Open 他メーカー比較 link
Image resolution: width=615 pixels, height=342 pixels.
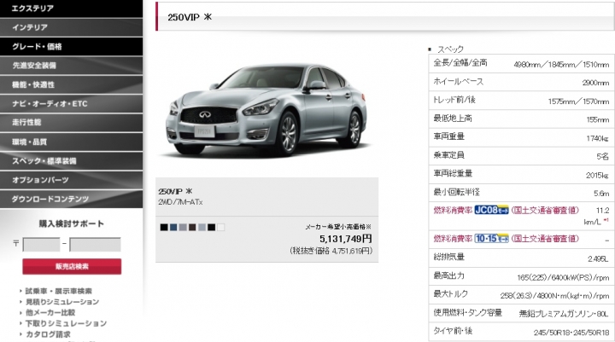coord(50,313)
